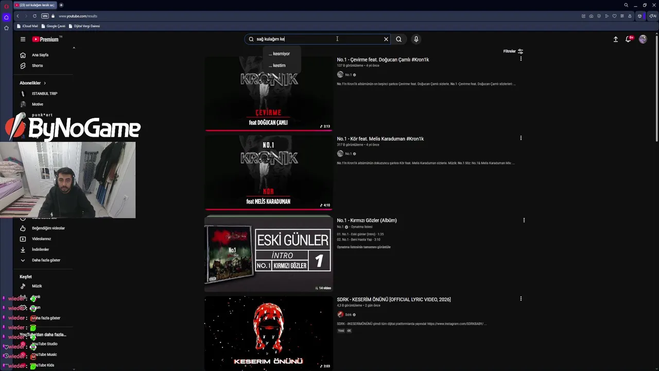
Task: Open the notifications bell
Action: pyautogui.click(x=629, y=39)
